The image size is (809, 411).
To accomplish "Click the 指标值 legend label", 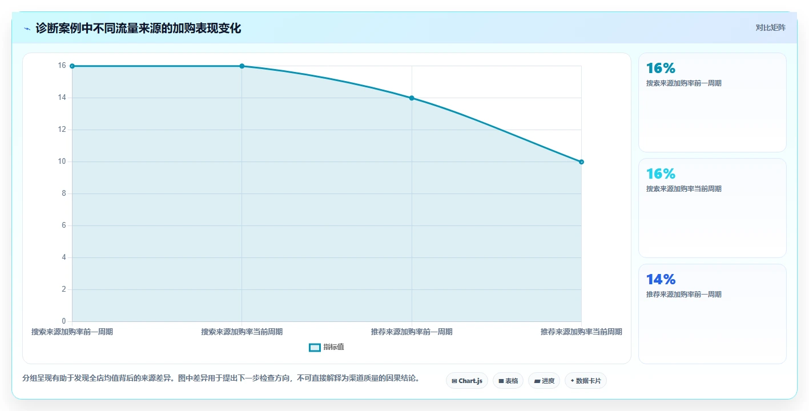I will pyautogui.click(x=333, y=347).
